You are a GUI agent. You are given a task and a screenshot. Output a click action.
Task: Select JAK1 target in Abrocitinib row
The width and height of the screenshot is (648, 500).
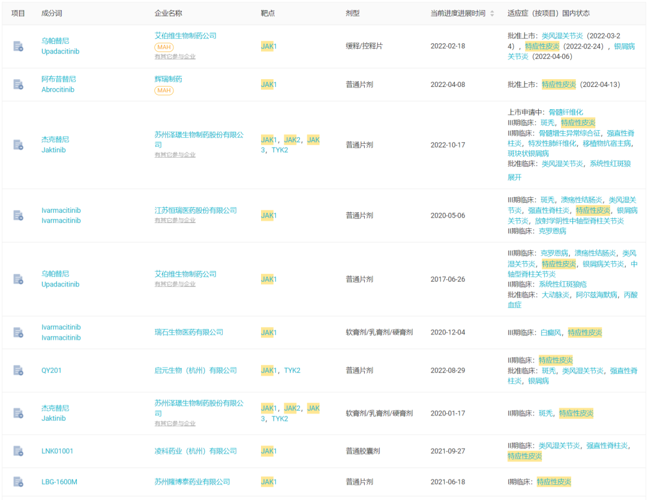269,85
